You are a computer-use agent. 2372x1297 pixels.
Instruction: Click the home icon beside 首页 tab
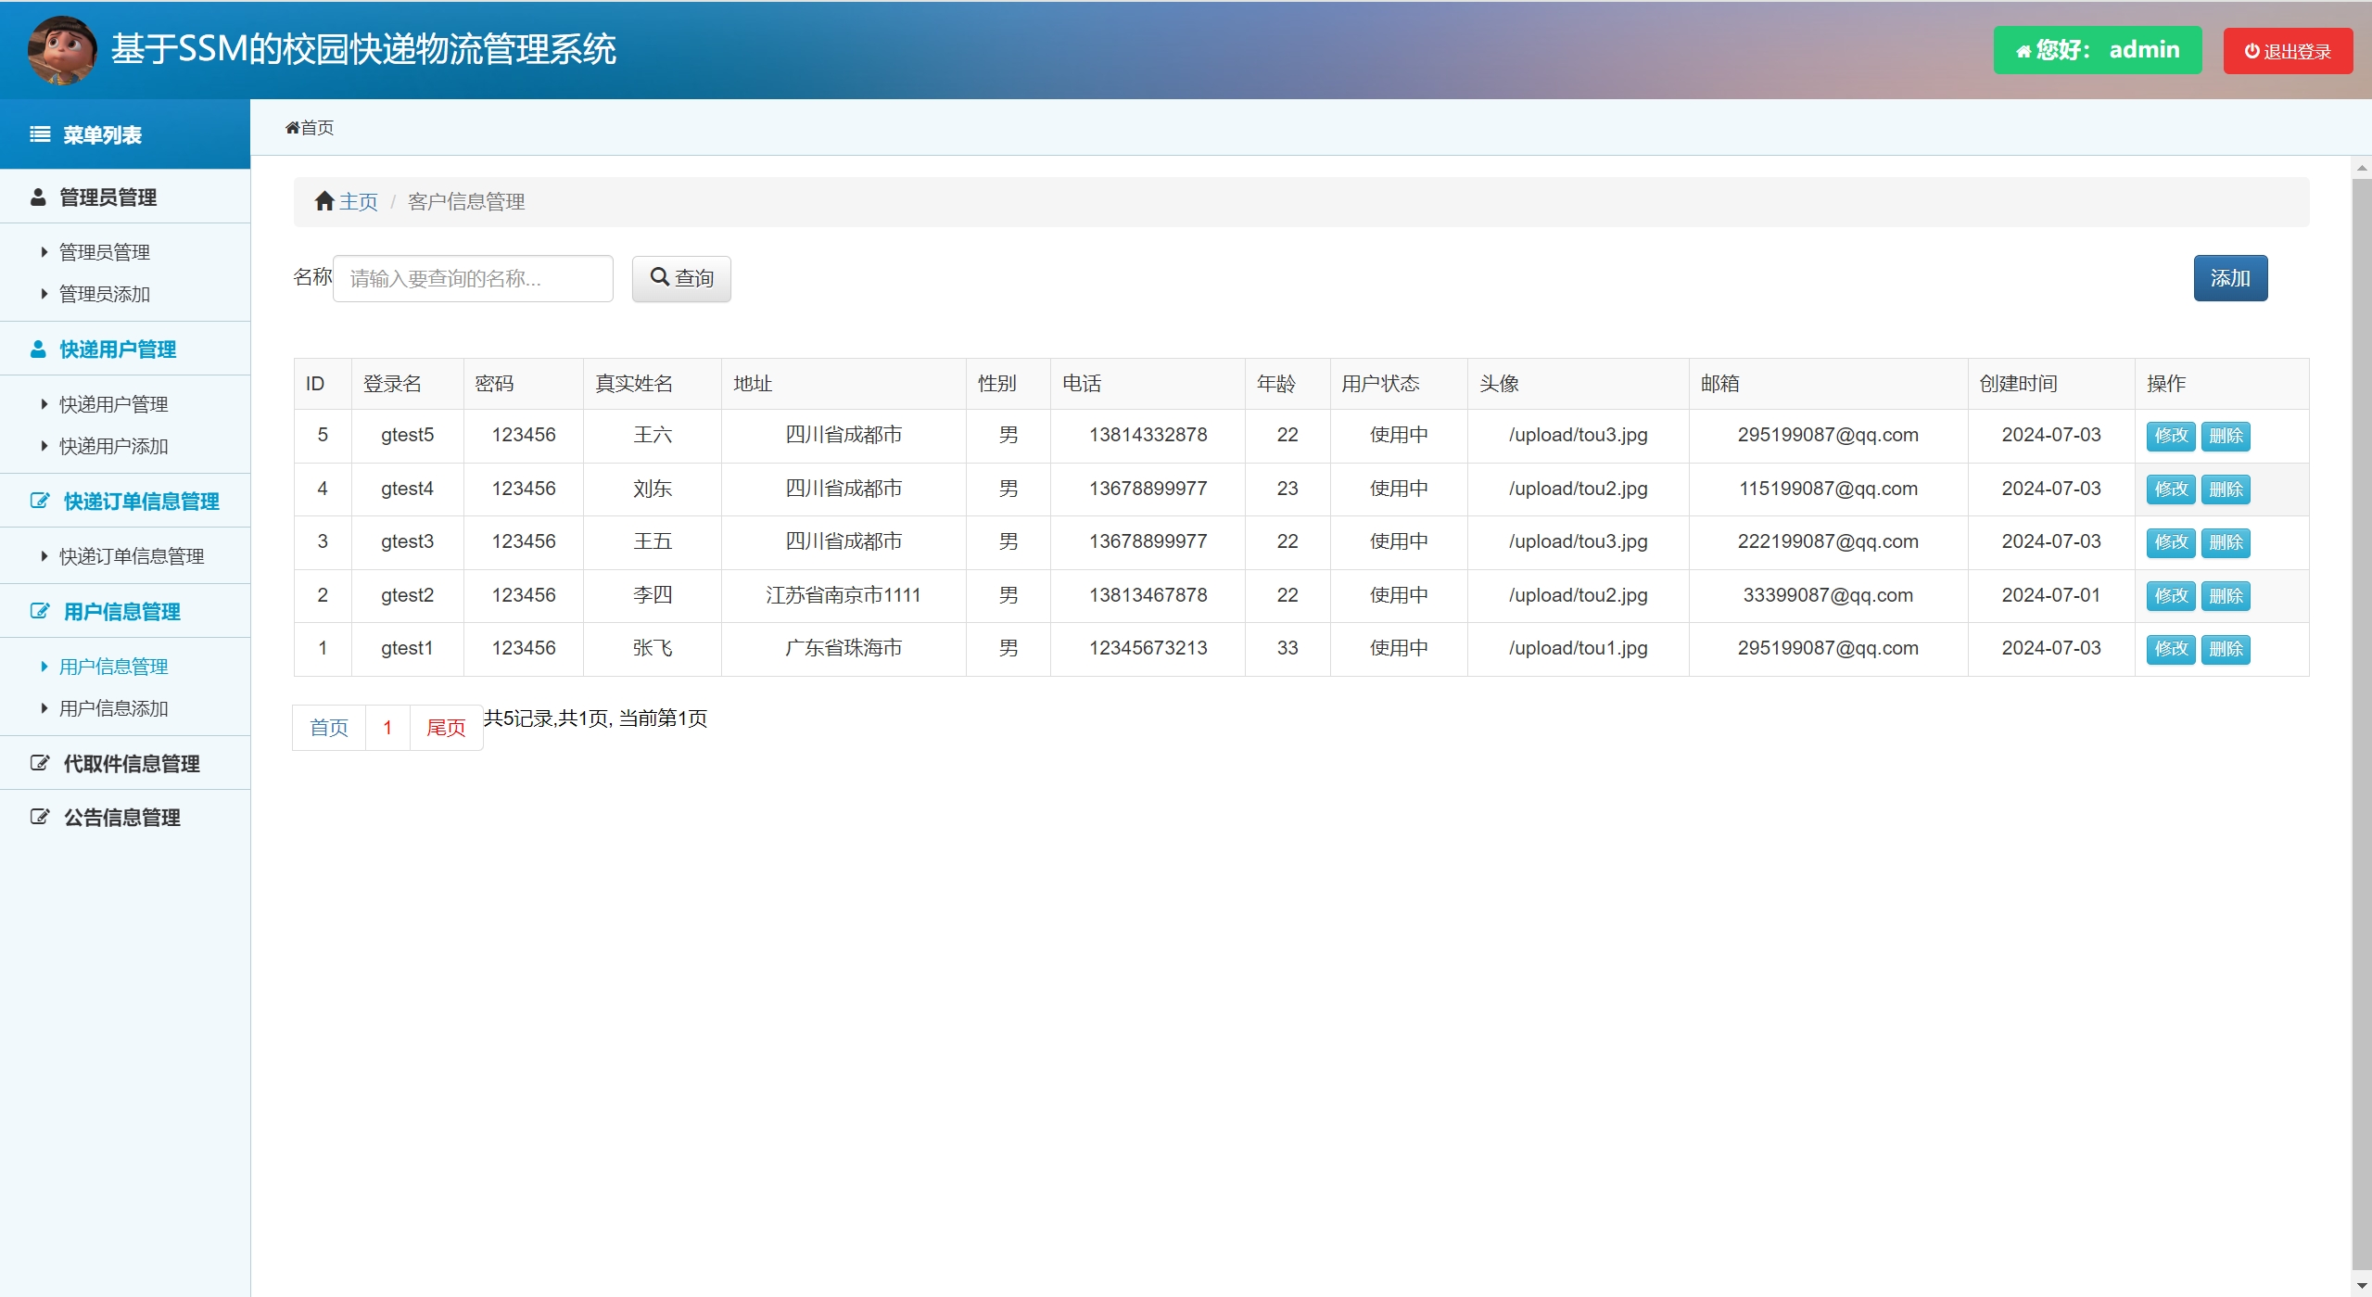pos(292,128)
